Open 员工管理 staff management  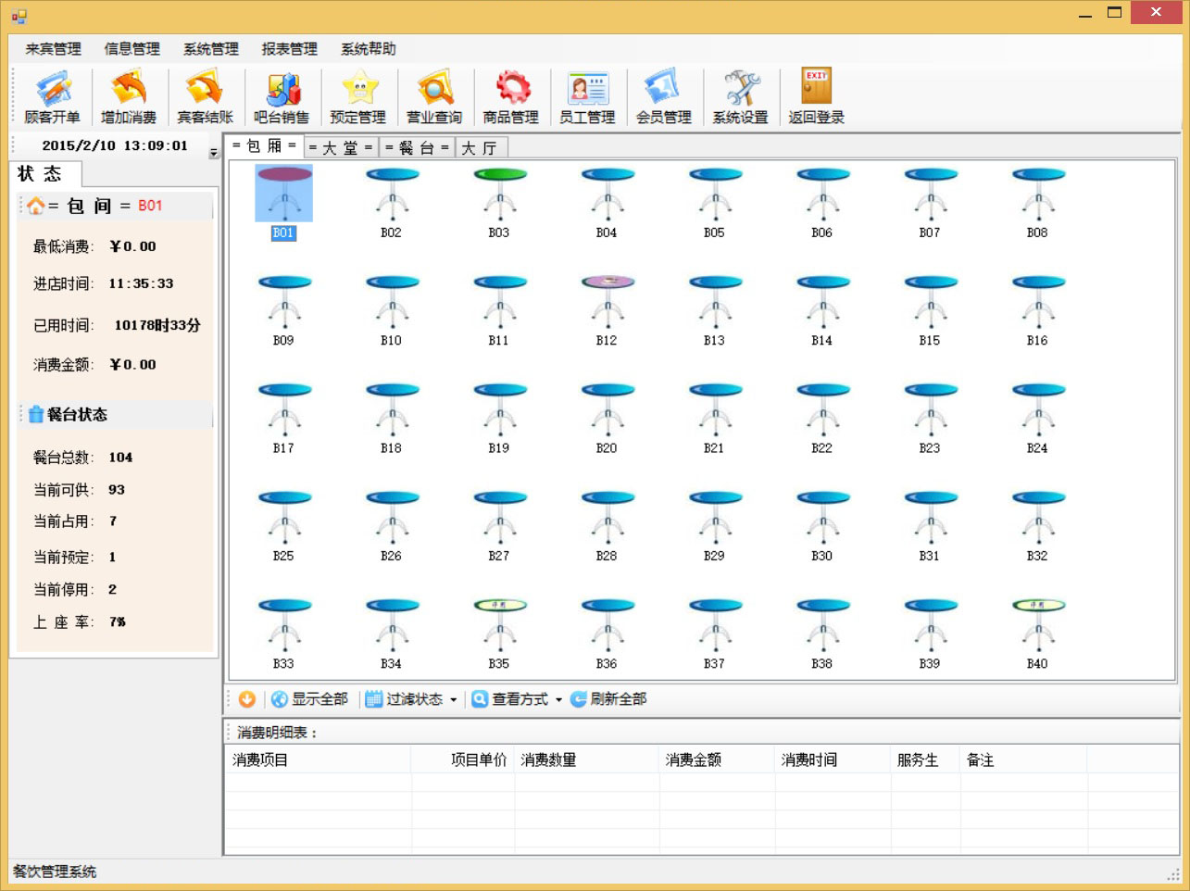[x=588, y=95]
